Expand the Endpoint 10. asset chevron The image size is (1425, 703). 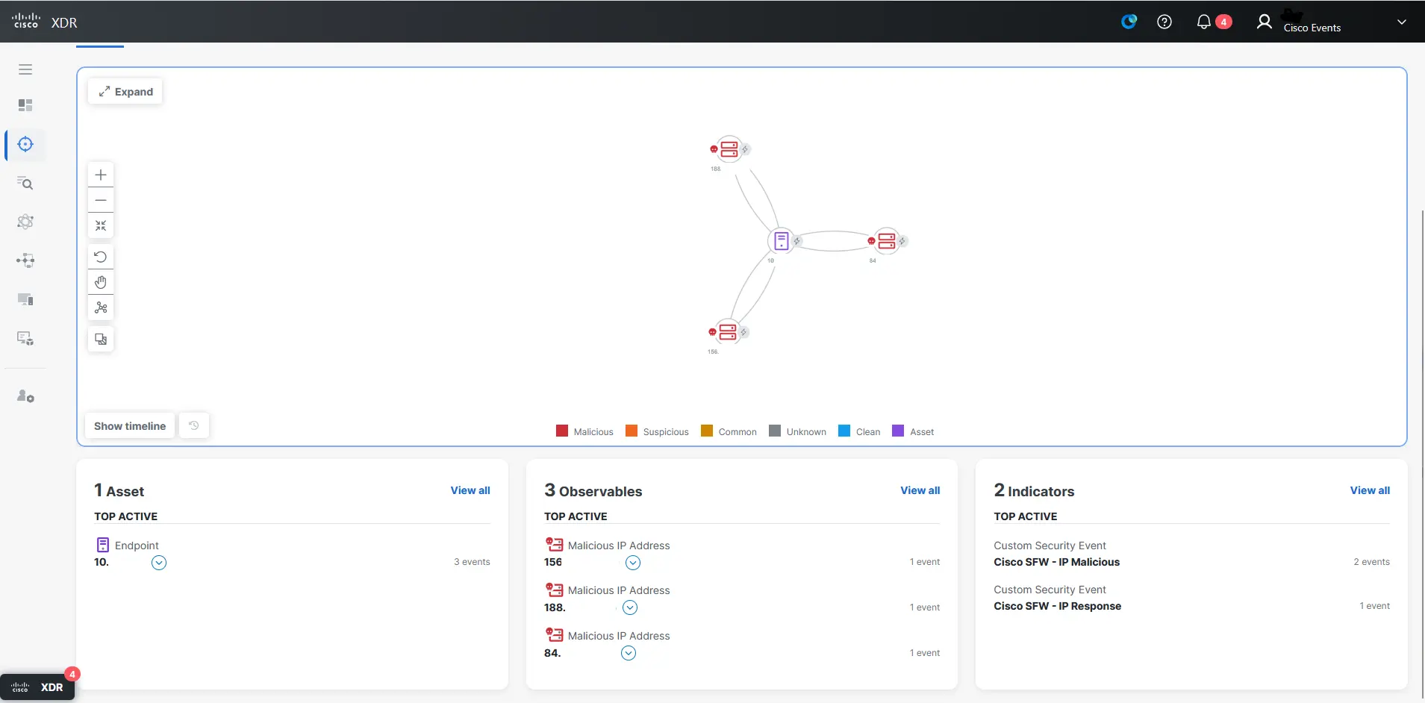click(158, 562)
